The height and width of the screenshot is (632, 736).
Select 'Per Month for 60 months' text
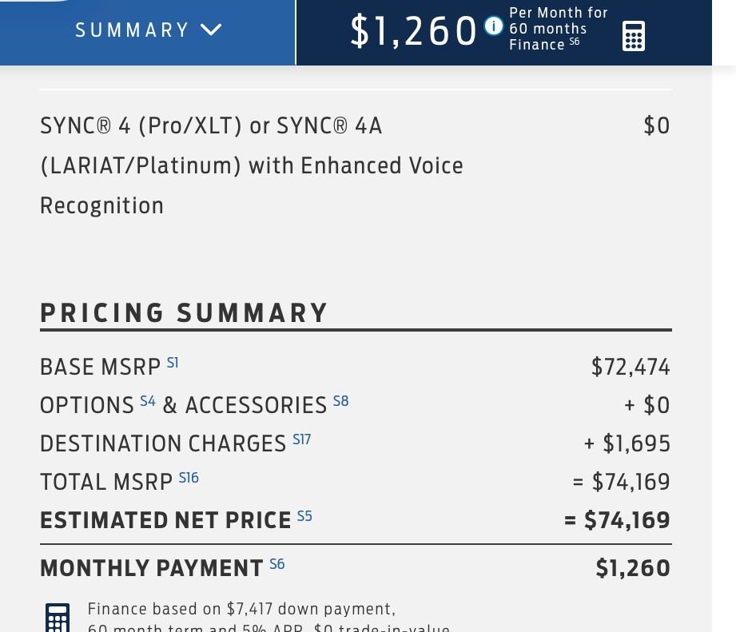pos(558,21)
